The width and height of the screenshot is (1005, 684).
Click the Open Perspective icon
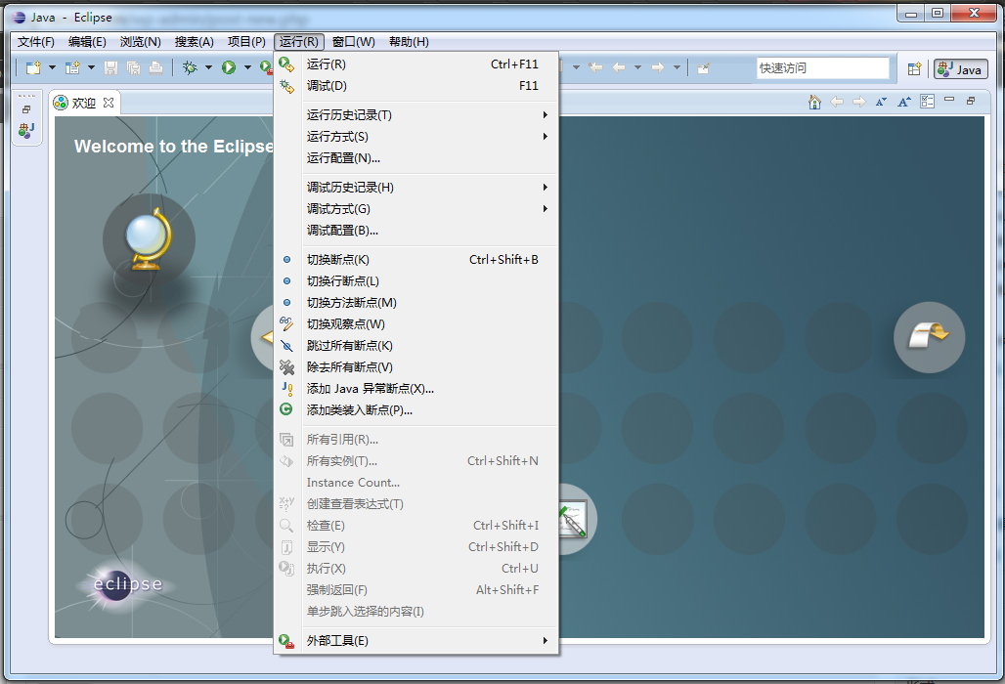point(914,68)
